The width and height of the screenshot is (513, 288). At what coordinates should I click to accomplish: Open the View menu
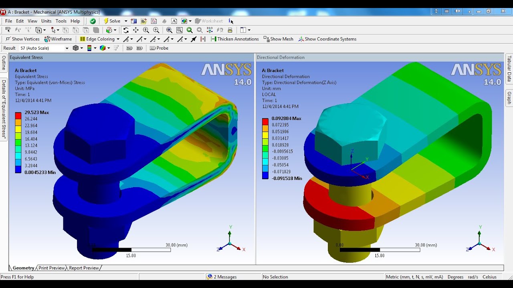point(32,21)
